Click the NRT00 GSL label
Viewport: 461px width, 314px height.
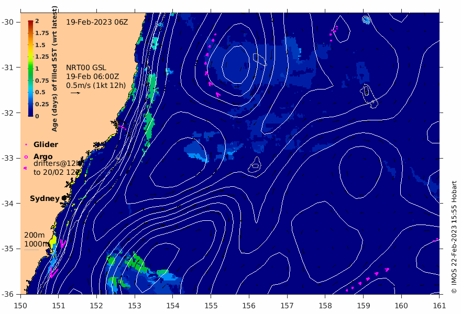pyautogui.click(x=86, y=68)
